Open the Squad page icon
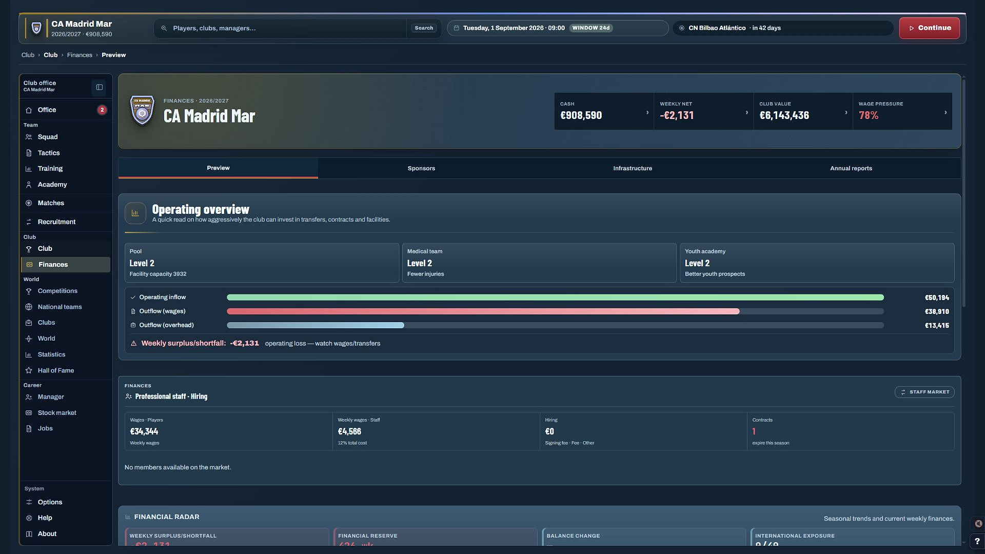The height and width of the screenshot is (554, 985). click(x=29, y=137)
